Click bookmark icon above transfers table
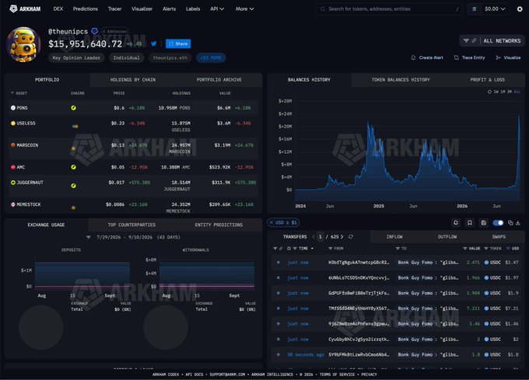 (469, 223)
